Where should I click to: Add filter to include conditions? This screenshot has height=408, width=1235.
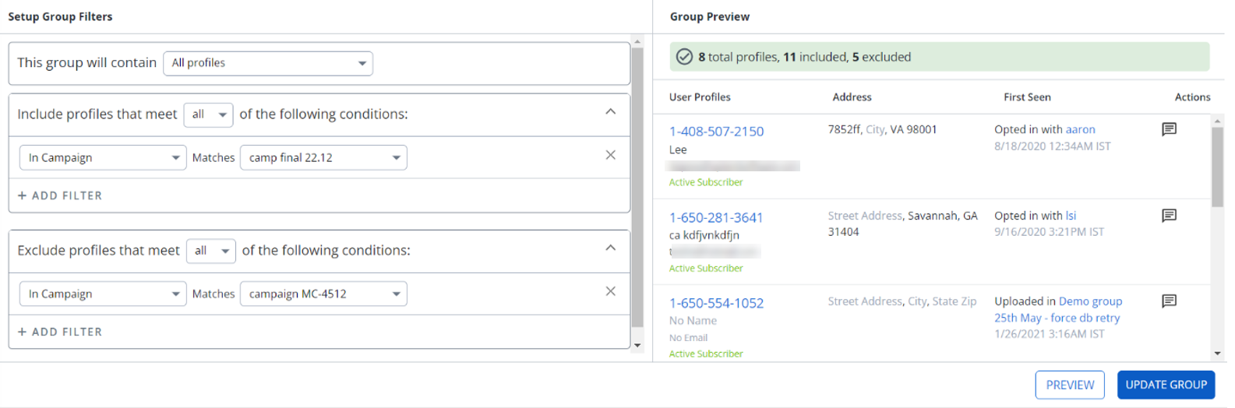(x=60, y=195)
